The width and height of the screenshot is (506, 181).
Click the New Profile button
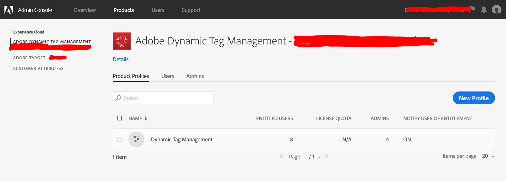(474, 98)
